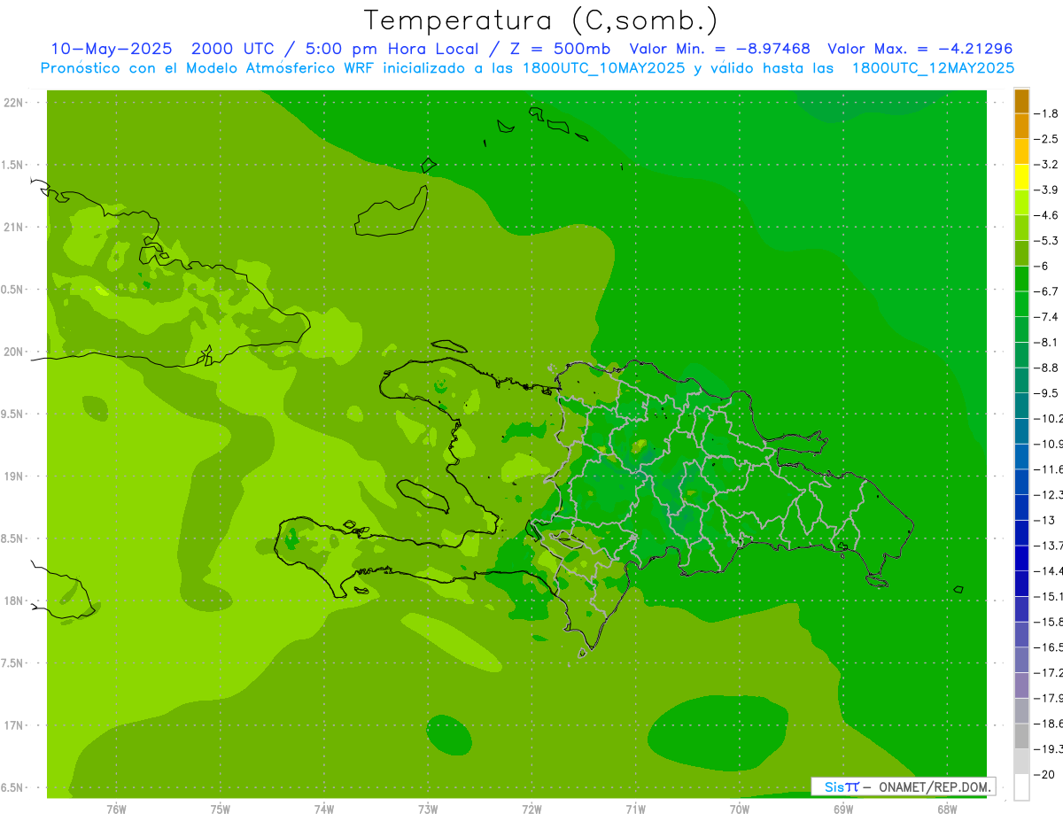The image size is (1063, 821).
Task: Select the 10-May-2025 date text
Action: coord(112,49)
